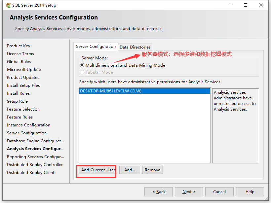Click the Instance Configuration step
271x203 pixels.
pos(29,125)
